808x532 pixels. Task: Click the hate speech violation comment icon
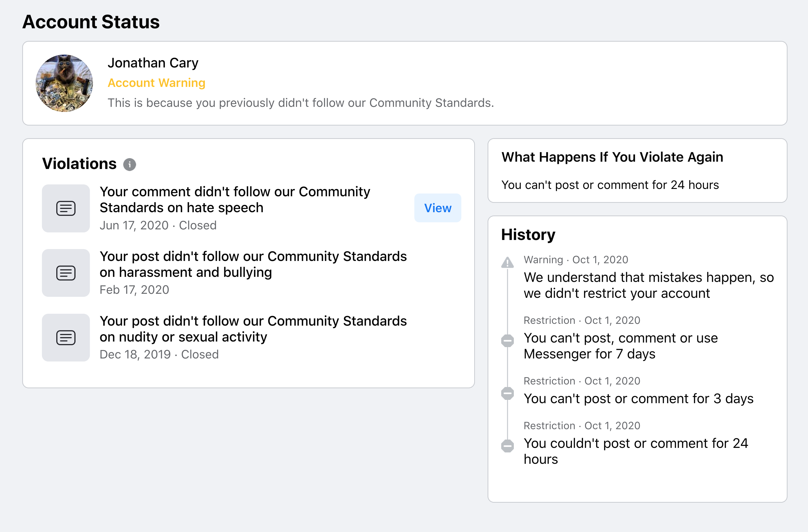[66, 208]
